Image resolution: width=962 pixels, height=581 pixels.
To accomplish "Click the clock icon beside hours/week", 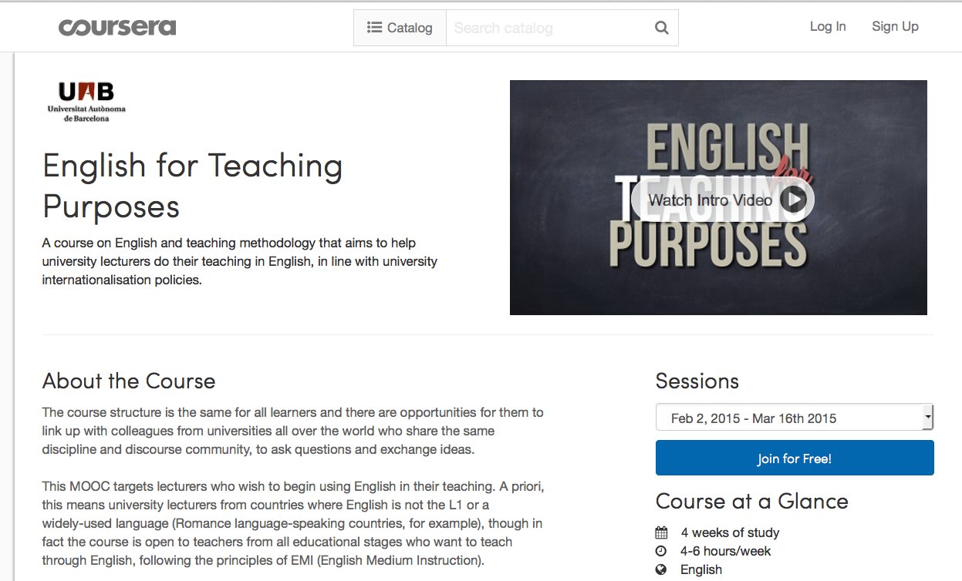I will coord(661,551).
